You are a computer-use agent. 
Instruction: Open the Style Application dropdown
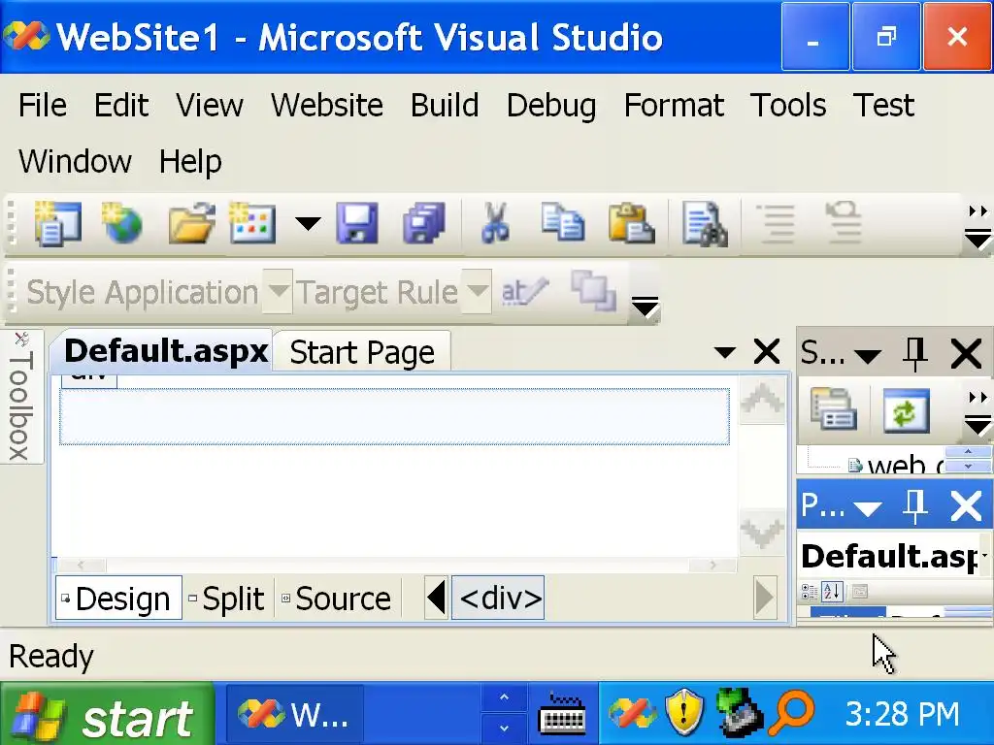(278, 291)
